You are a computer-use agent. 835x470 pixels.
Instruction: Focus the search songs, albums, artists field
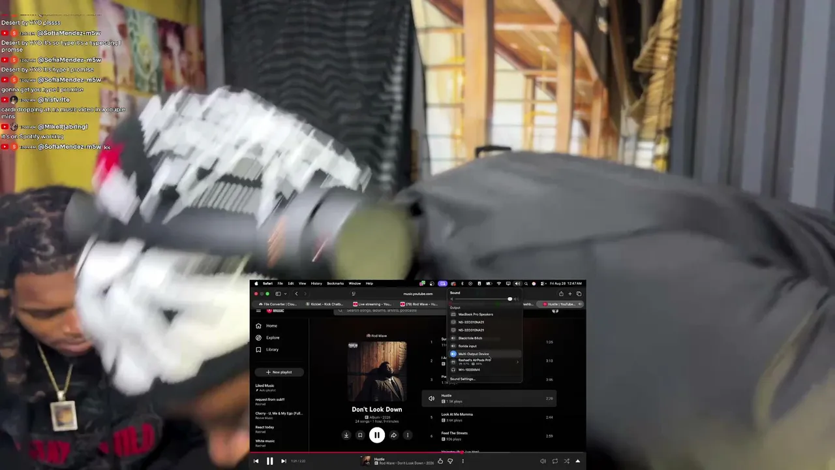(391, 311)
